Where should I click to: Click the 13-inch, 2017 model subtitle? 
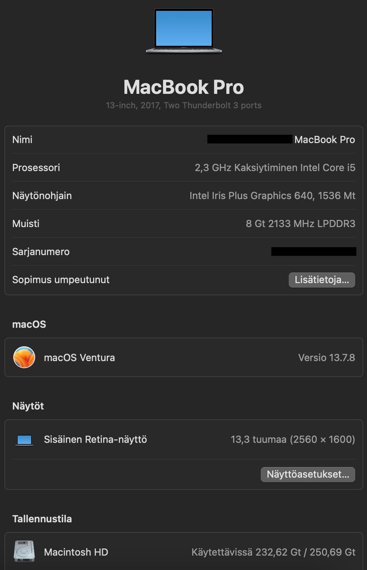pos(183,105)
